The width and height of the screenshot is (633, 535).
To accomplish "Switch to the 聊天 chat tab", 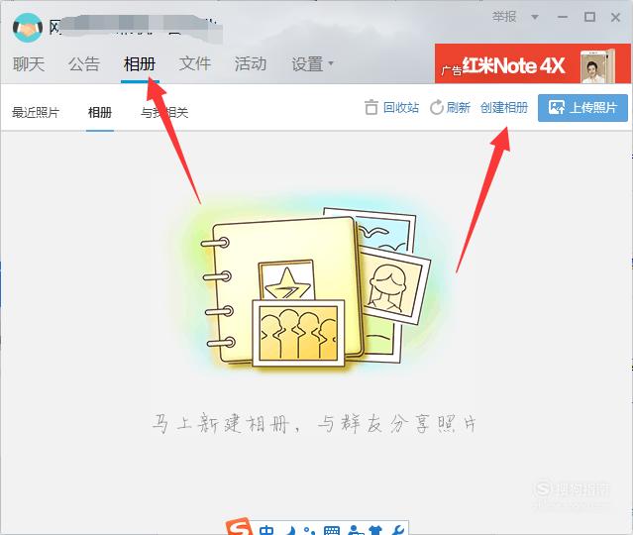I will coord(29,63).
